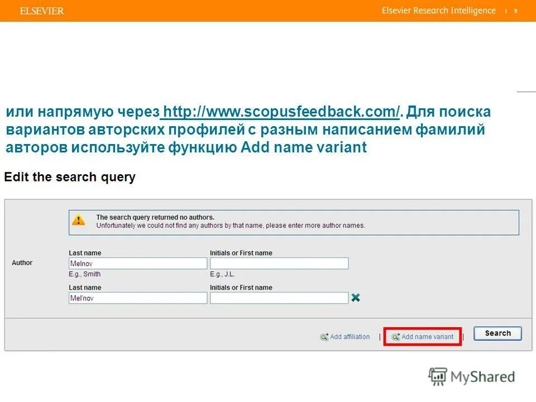Image resolution: width=536 pixels, height=402 pixels.
Task: Click the warning triangle icon
Action: click(79, 220)
